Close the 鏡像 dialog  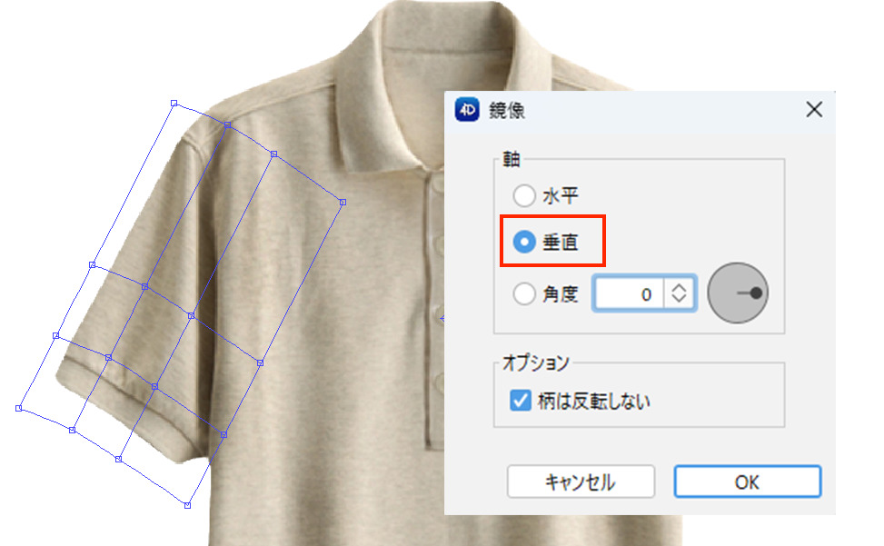(813, 109)
